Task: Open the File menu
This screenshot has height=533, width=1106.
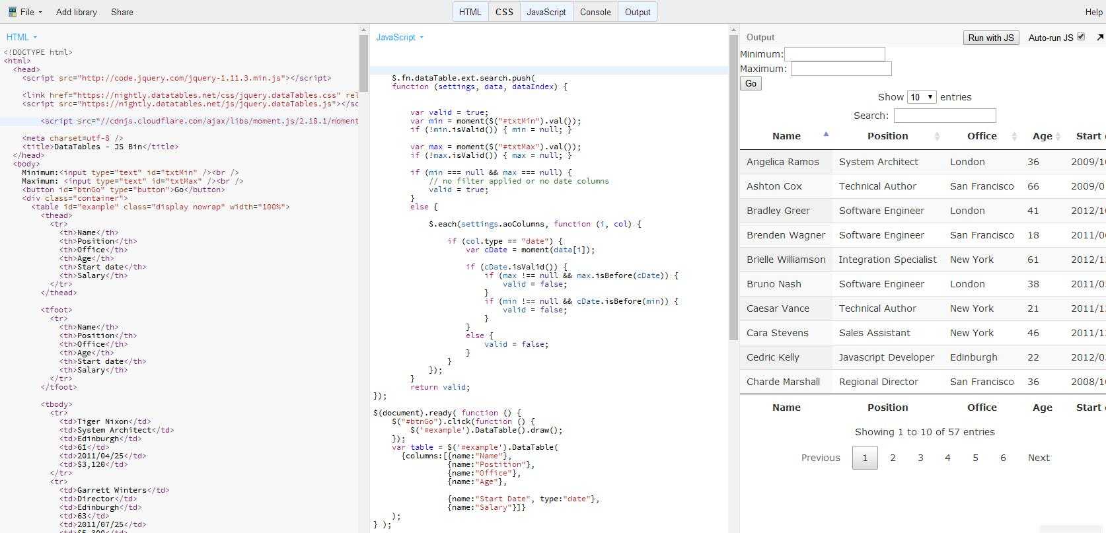Action: click(x=26, y=12)
